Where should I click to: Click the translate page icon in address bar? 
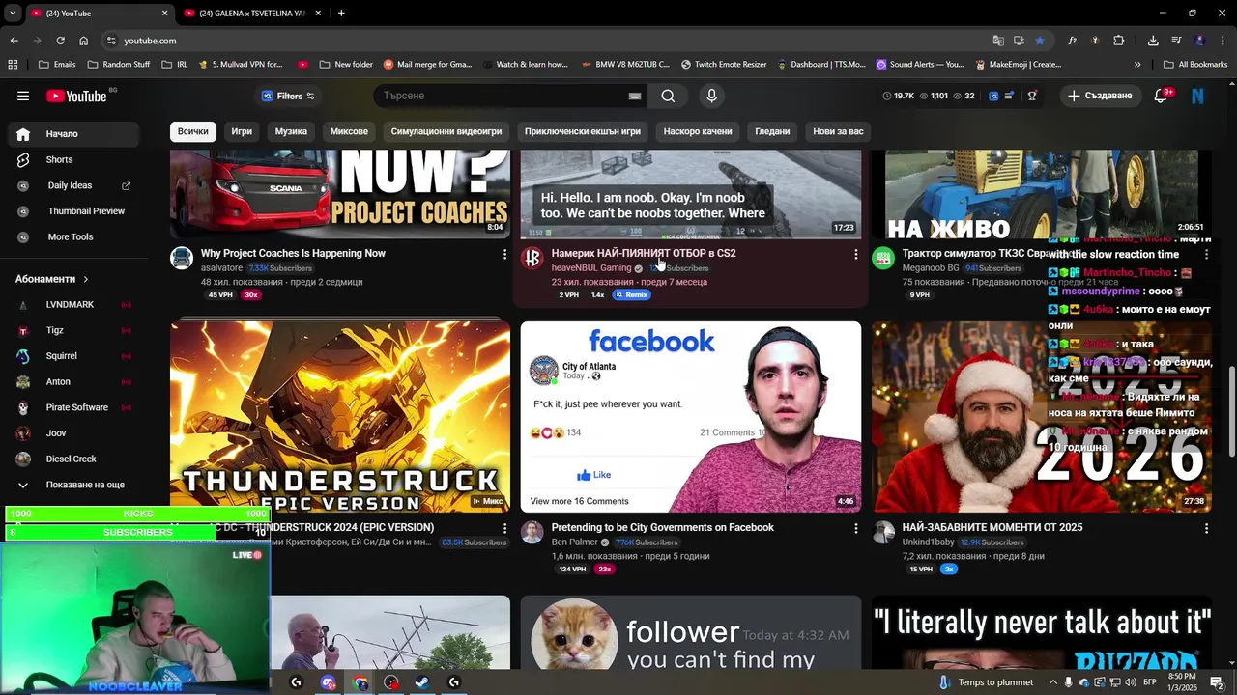tap(998, 41)
